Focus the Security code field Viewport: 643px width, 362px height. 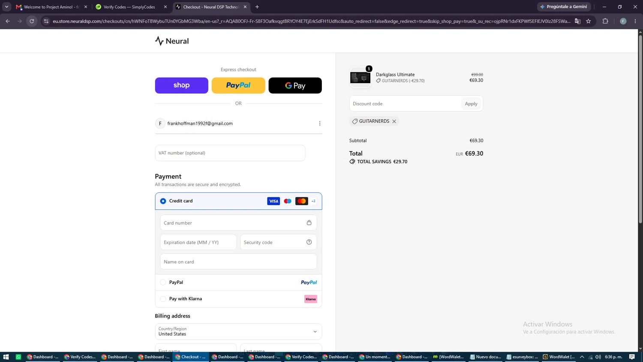click(x=279, y=242)
